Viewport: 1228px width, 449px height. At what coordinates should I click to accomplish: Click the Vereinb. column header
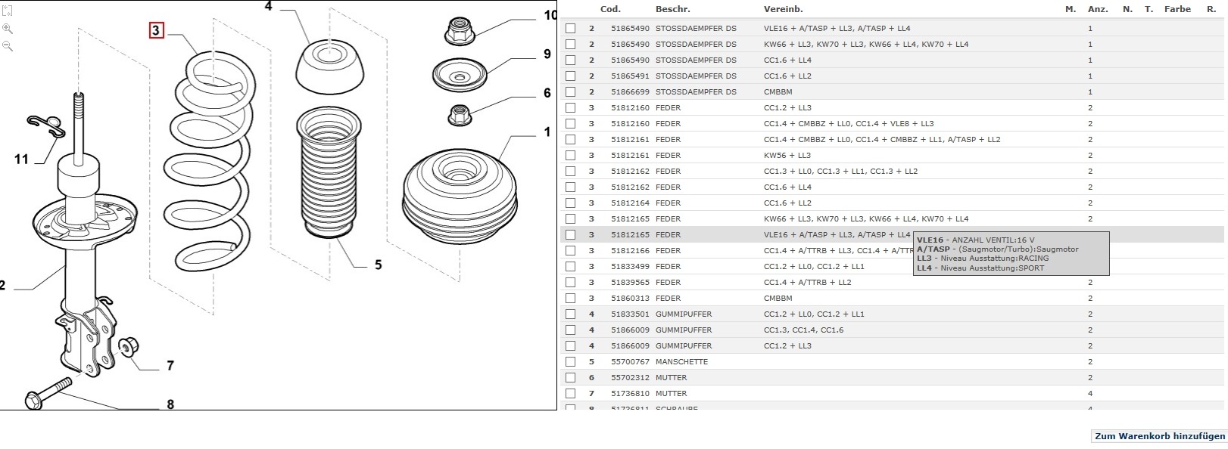coord(783,9)
